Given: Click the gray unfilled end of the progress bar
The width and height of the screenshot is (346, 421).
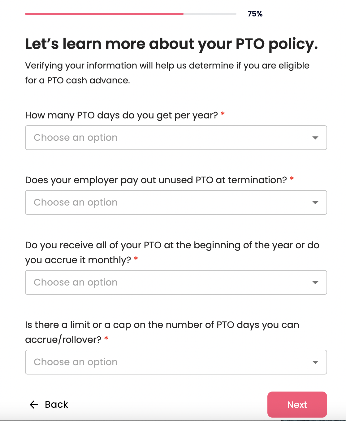Looking at the screenshot, I should (x=210, y=14).
